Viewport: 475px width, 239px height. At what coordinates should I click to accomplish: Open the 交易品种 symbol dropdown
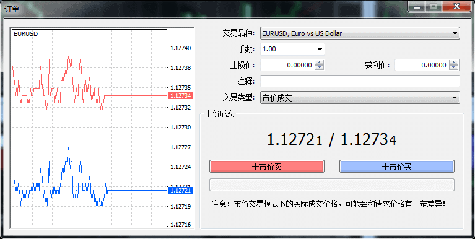tap(360, 33)
